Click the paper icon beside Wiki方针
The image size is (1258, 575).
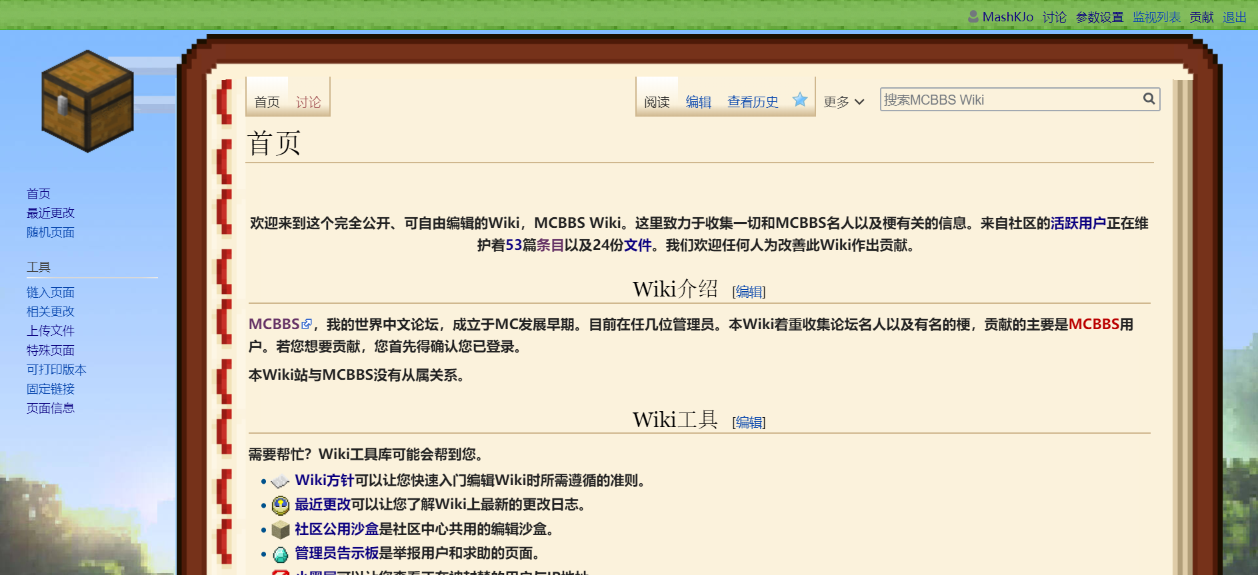point(281,481)
